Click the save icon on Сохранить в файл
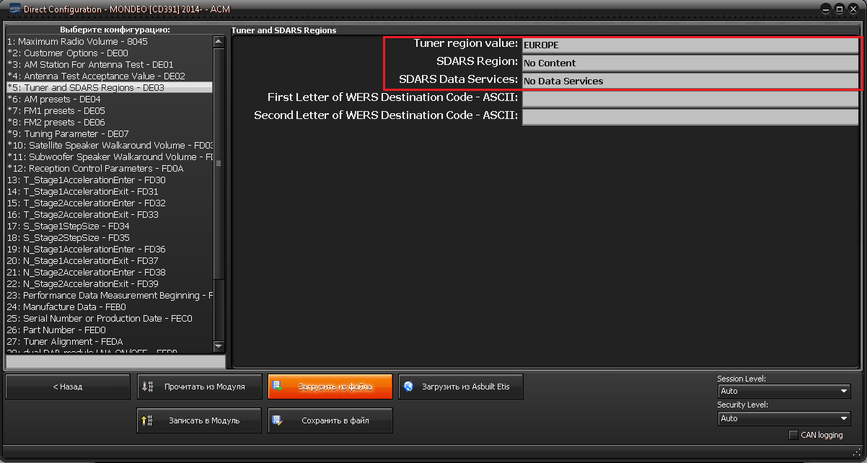Image resolution: width=867 pixels, height=463 pixels. coord(278,420)
